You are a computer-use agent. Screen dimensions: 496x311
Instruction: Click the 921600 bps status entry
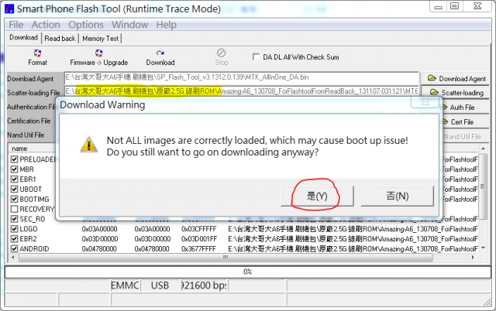[204, 285]
